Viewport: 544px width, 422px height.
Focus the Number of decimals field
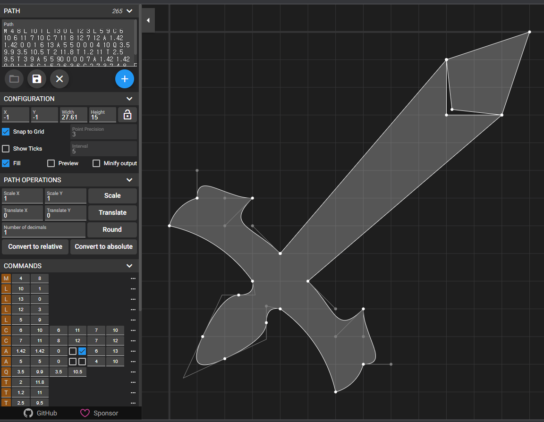[44, 230]
